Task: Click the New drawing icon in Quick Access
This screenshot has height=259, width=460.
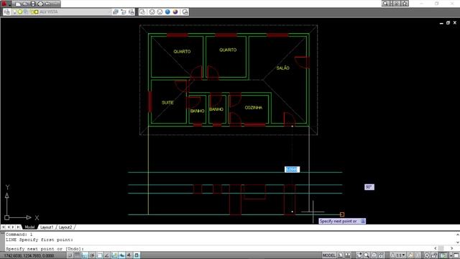Action: coord(18,4)
